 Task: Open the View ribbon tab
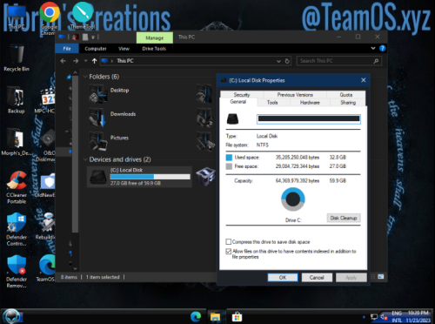(124, 49)
